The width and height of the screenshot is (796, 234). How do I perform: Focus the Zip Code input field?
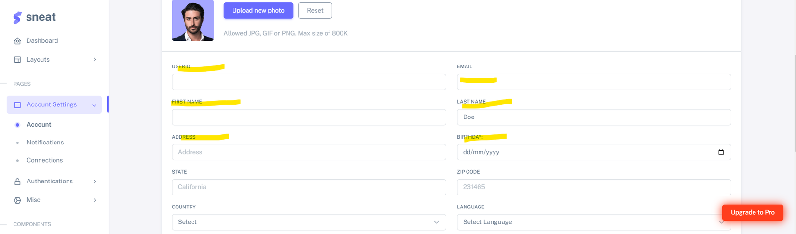point(593,187)
